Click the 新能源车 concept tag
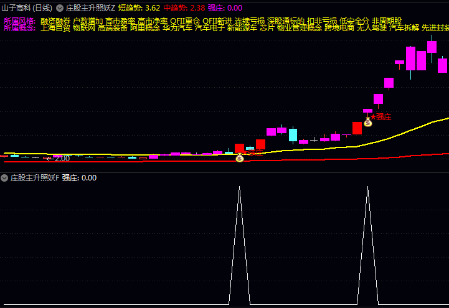 coord(242,28)
